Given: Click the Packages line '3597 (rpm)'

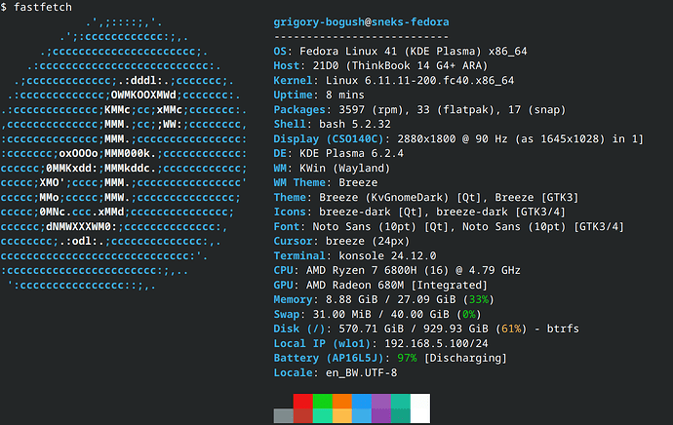Looking at the screenshot, I should pyautogui.click(x=372, y=110).
